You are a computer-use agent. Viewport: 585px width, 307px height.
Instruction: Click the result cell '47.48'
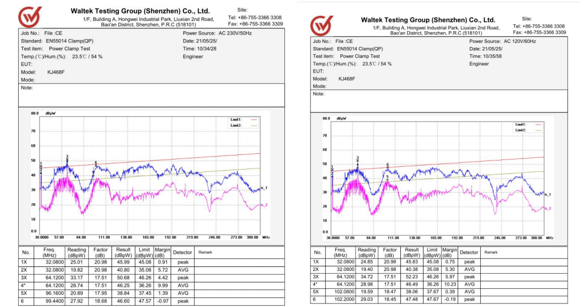[x=412, y=299]
